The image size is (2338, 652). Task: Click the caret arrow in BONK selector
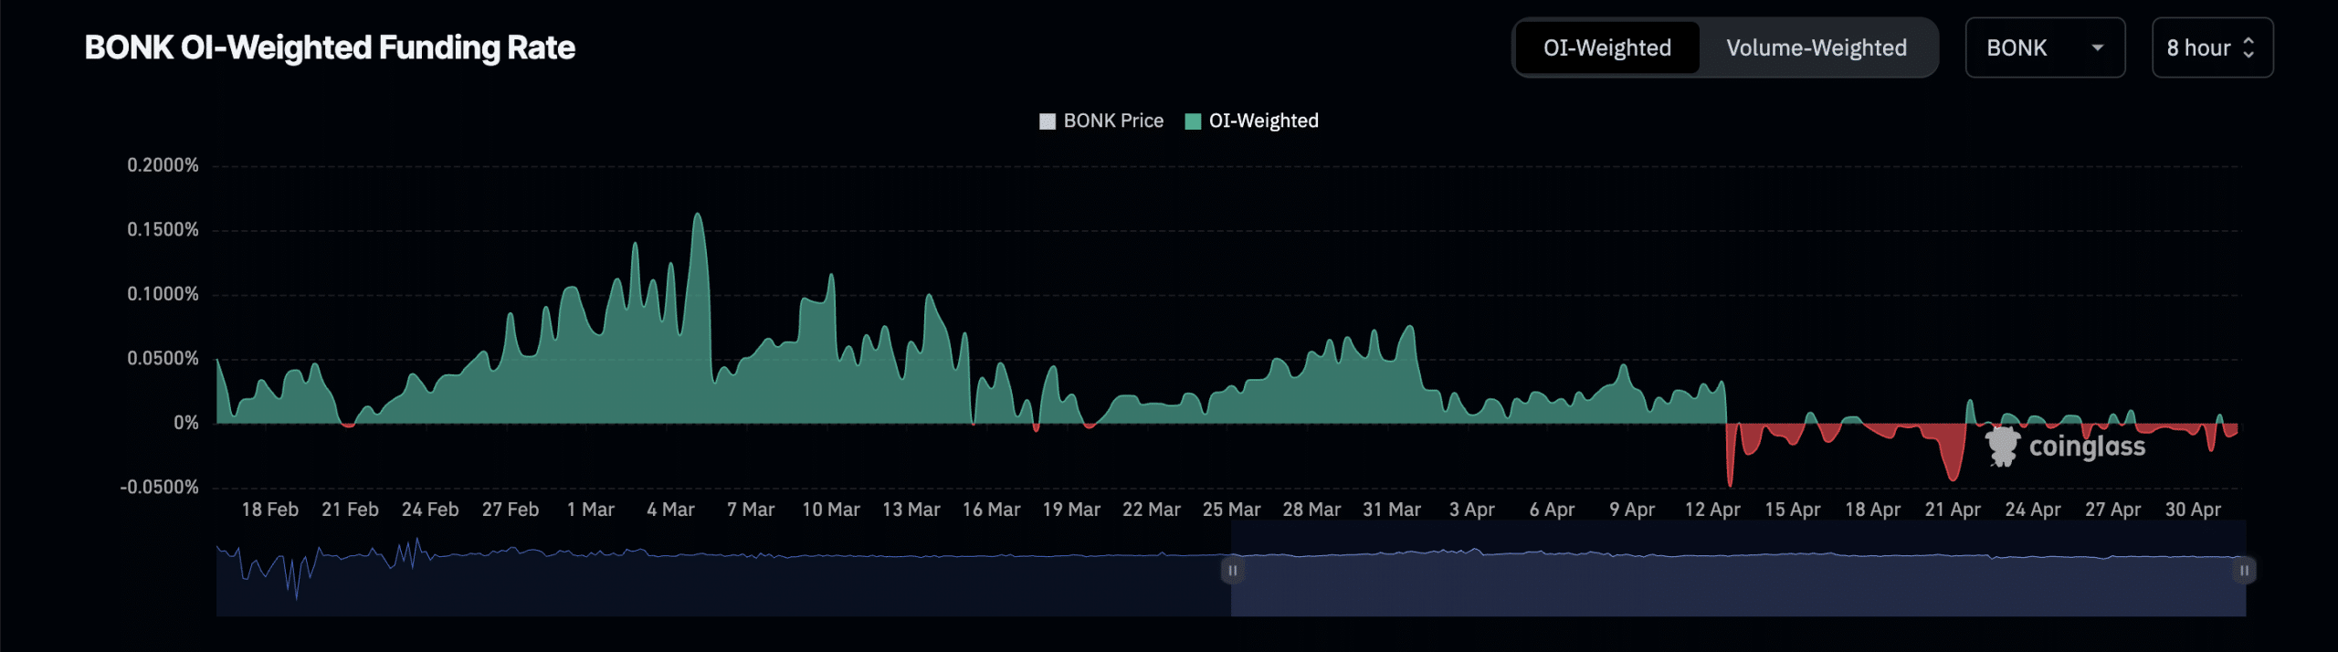2097,47
